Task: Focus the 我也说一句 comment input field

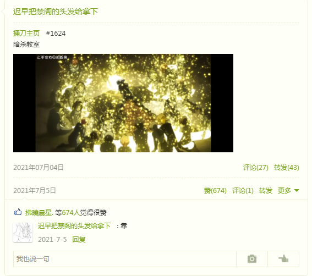Action: [125, 259]
